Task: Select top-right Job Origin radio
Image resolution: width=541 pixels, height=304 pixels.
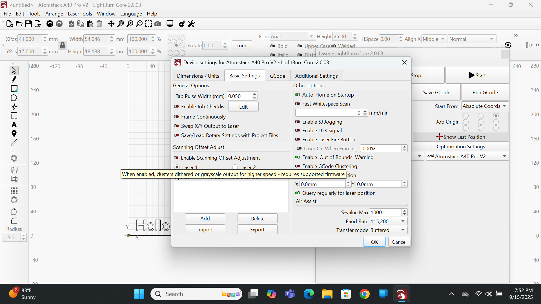Action: pos(496,116)
